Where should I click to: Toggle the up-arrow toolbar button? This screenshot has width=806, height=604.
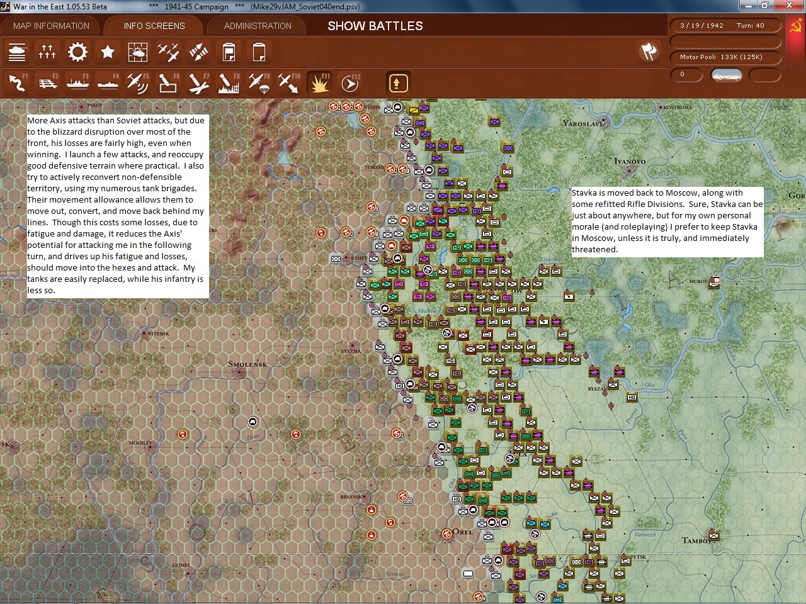pyautogui.click(x=397, y=82)
